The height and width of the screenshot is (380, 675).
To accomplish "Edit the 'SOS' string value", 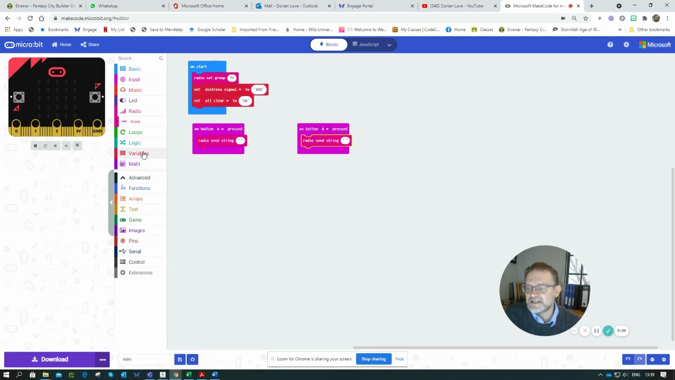I will coord(258,89).
